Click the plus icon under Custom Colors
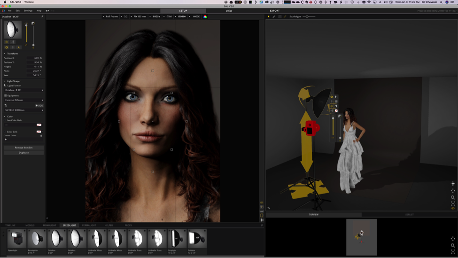The image size is (458, 258). pos(6,140)
